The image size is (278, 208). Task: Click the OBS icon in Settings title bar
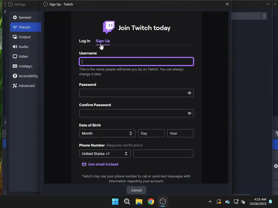point(10,4)
